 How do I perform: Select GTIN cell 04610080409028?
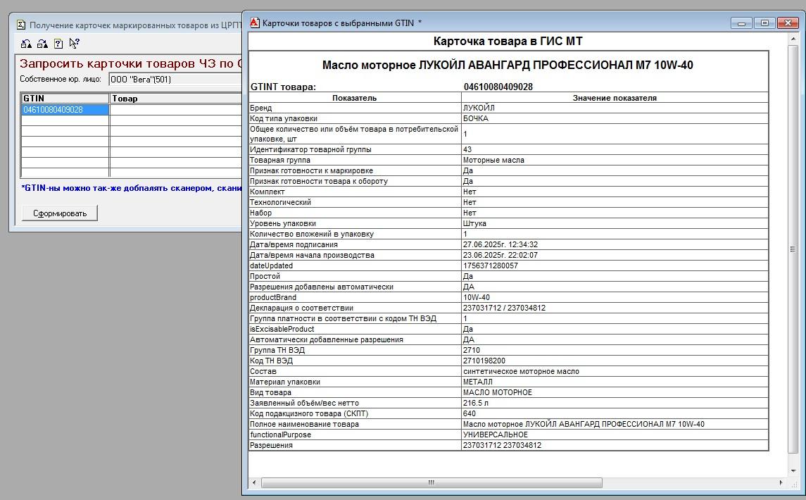coord(65,110)
